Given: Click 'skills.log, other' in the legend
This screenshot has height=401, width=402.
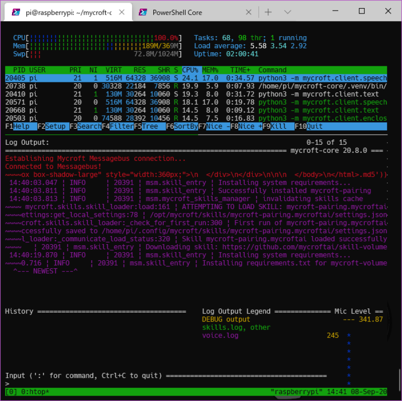Looking at the screenshot, I should 236,328.
